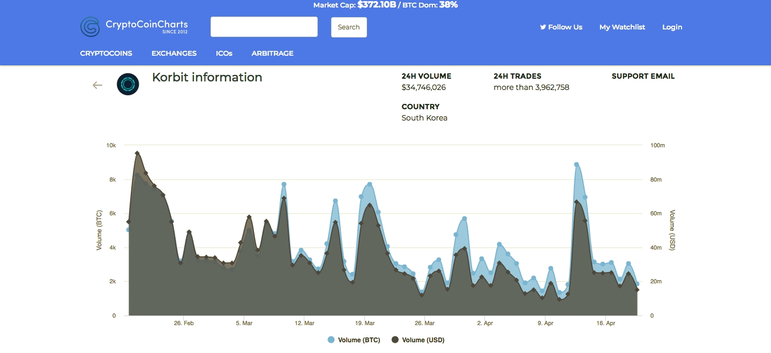Click the SUPPORT EMAIL label
This screenshot has width=771, height=353.
click(x=643, y=76)
